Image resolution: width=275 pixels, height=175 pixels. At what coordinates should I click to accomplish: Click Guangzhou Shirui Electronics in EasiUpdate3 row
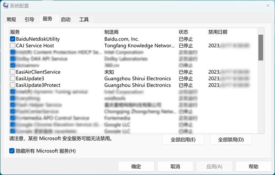(x=137, y=79)
